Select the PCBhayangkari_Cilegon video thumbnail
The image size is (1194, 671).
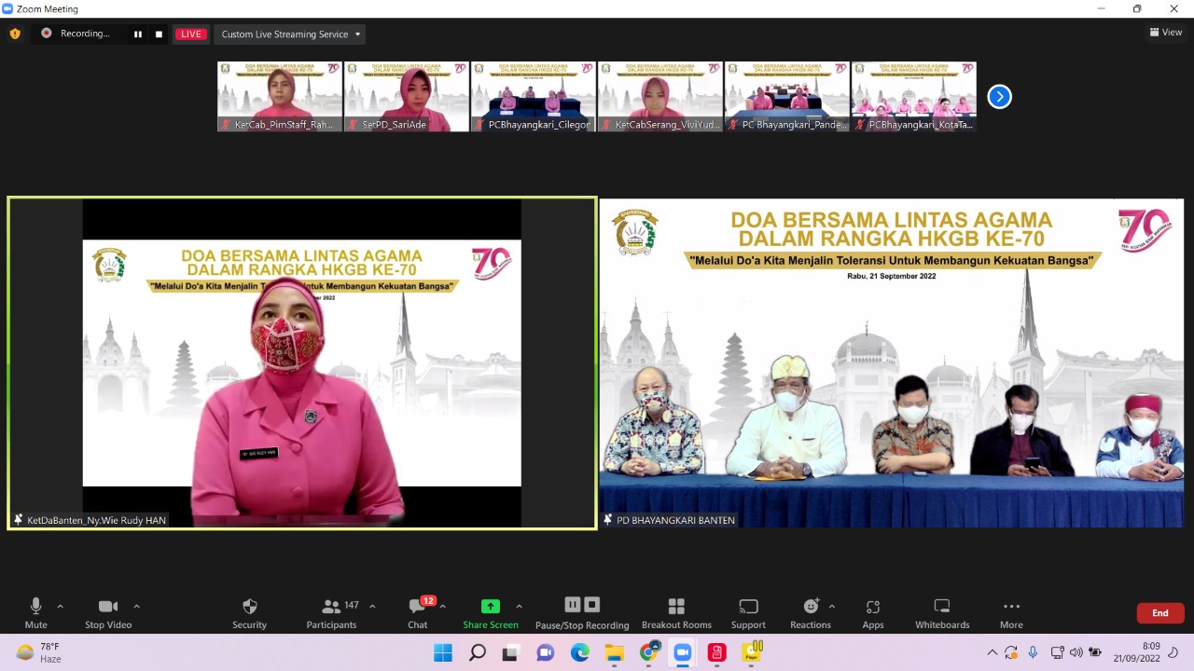534,97
